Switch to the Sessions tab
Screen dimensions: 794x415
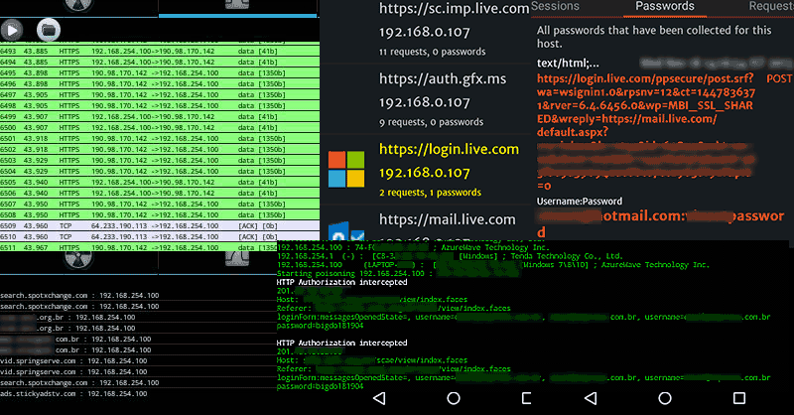tap(555, 6)
